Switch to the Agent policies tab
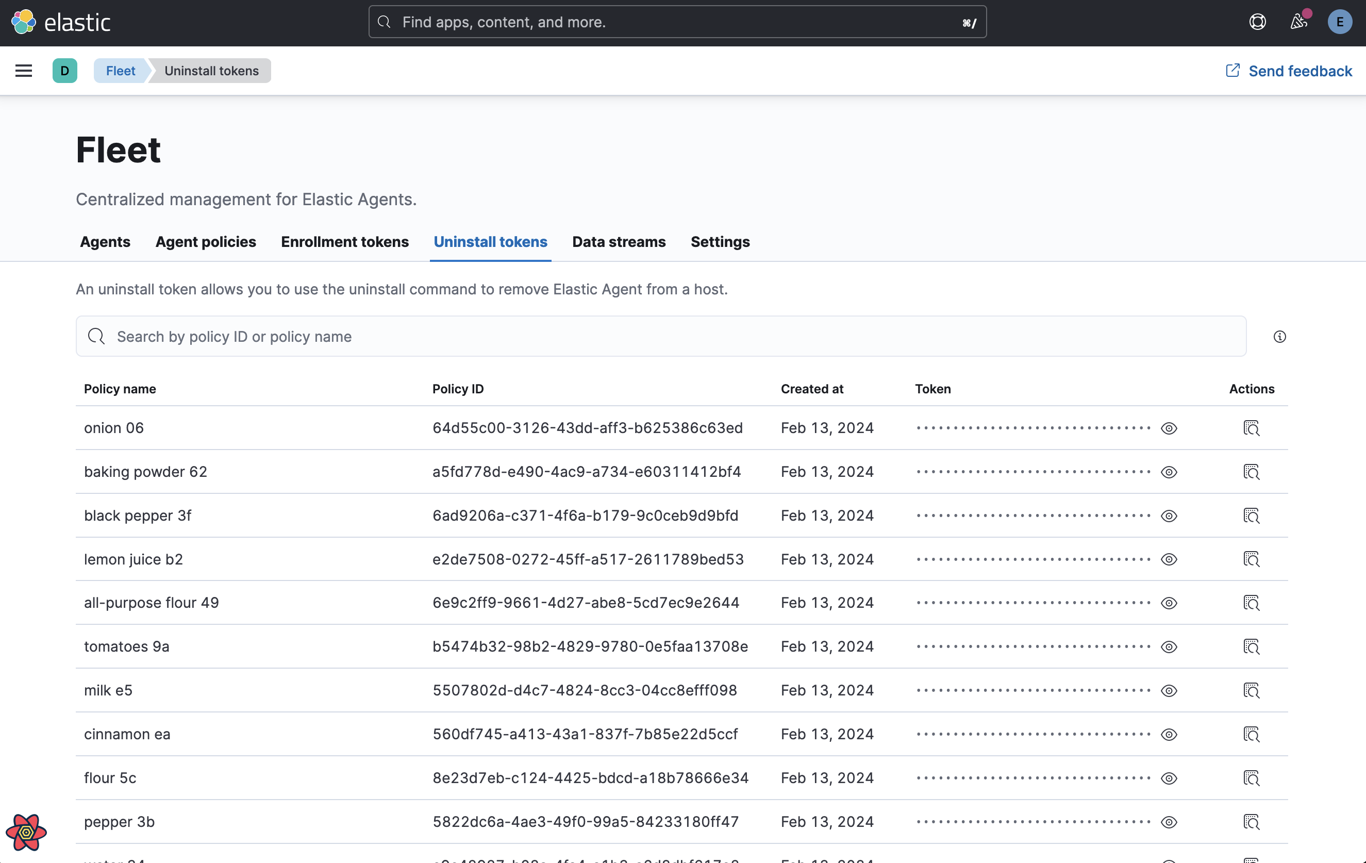This screenshot has width=1366, height=863. click(x=206, y=242)
